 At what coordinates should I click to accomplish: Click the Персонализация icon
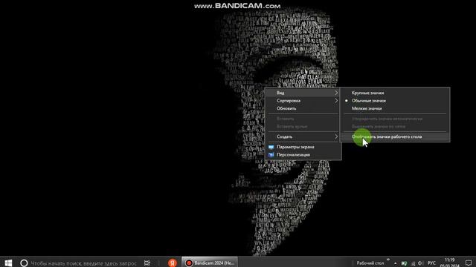[271, 155]
